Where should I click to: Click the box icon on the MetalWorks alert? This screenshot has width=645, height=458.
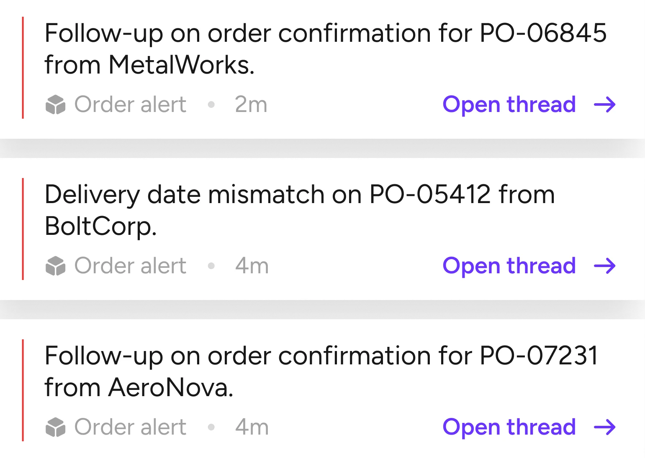(55, 104)
